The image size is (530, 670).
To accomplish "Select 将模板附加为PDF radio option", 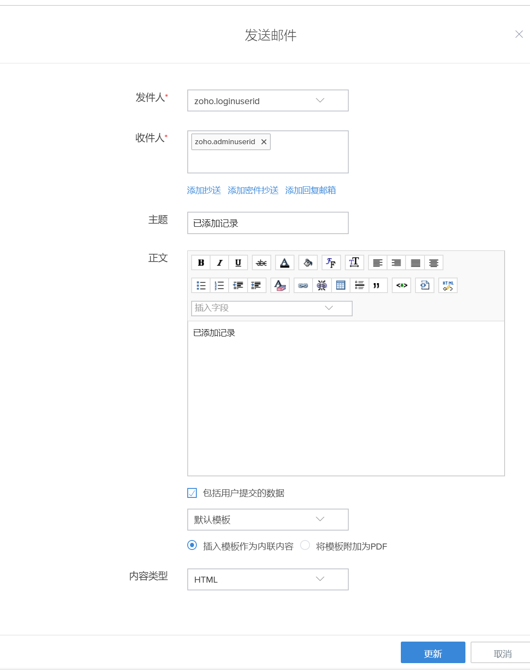I will coord(305,545).
